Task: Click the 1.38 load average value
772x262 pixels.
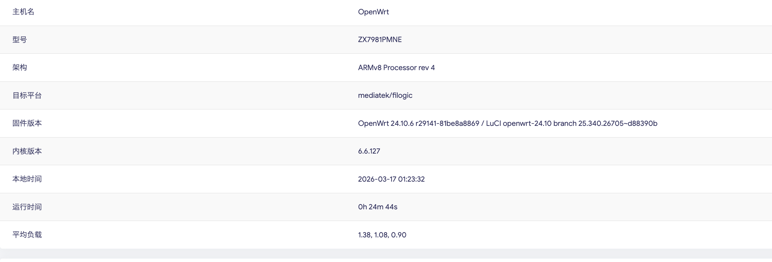Action: click(364, 235)
